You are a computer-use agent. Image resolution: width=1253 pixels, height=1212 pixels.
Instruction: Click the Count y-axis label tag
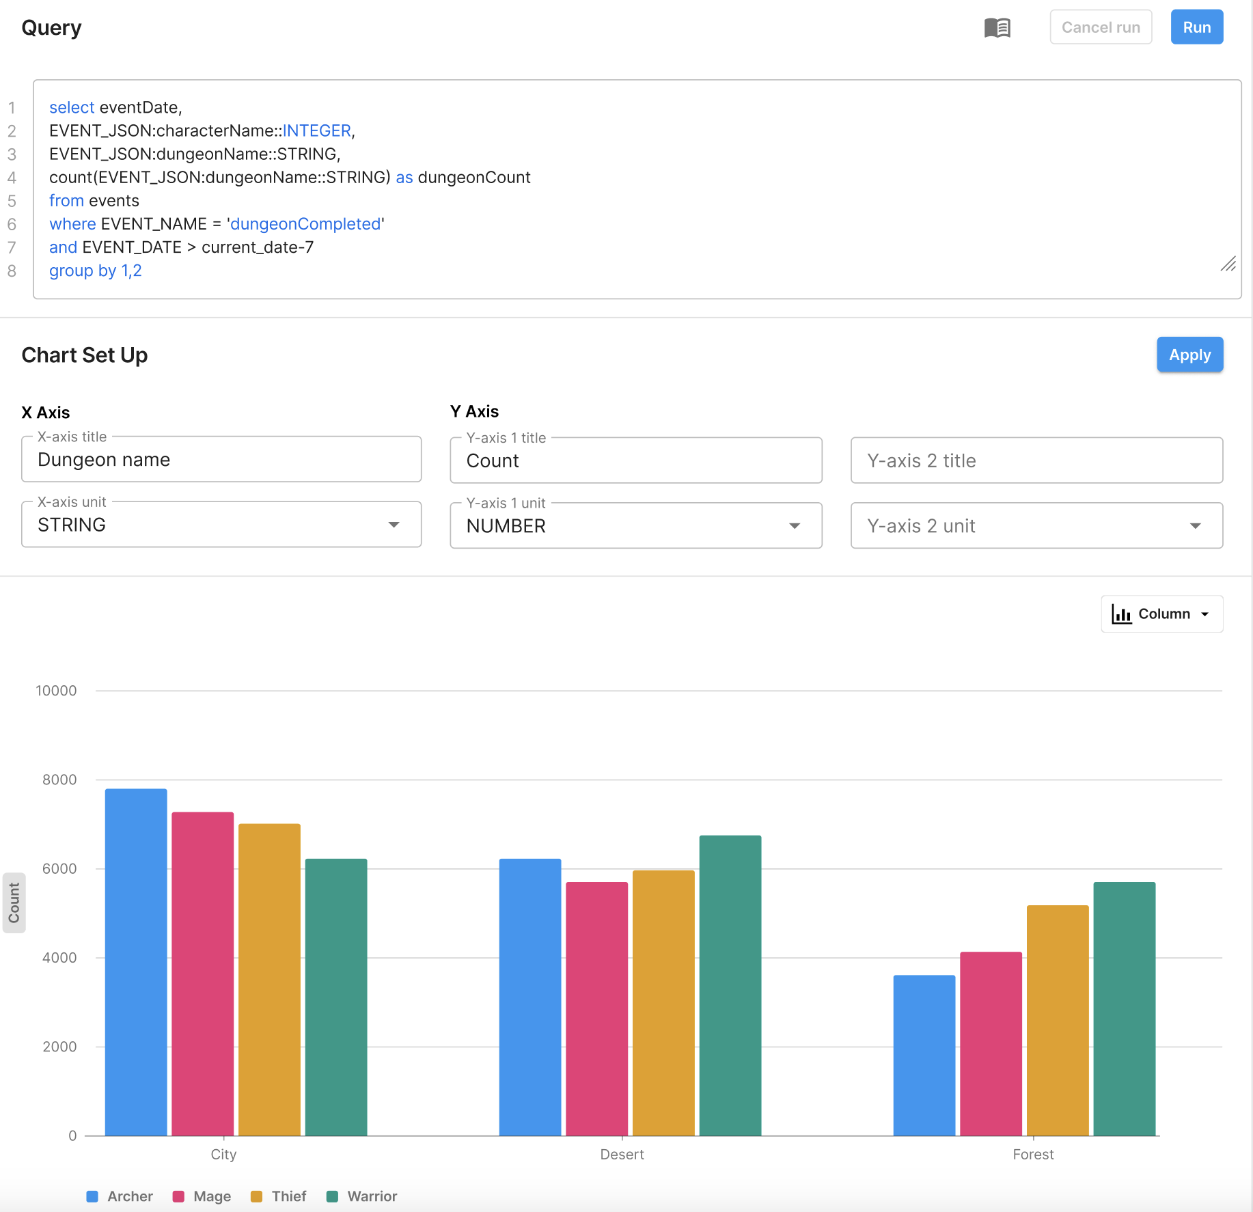click(14, 903)
